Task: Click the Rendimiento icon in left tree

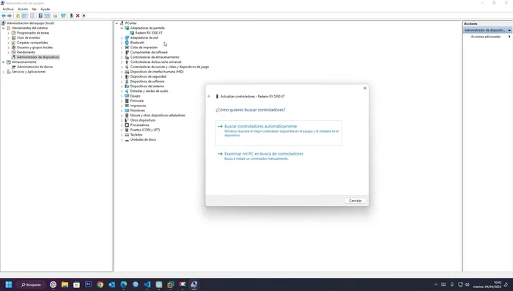Action: (x=14, y=52)
